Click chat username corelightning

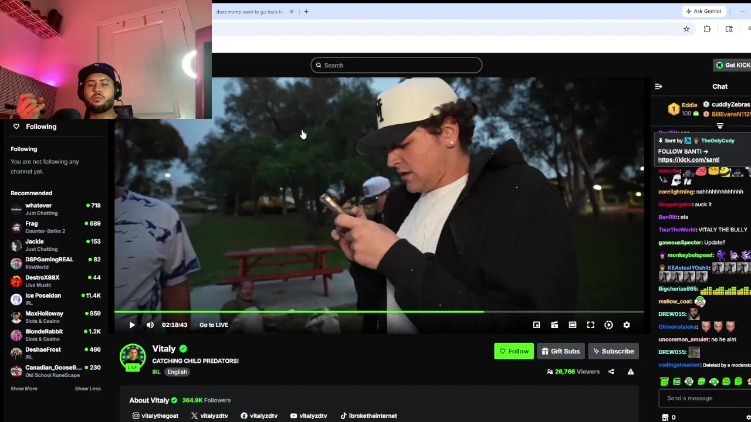pyautogui.click(x=676, y=192)
